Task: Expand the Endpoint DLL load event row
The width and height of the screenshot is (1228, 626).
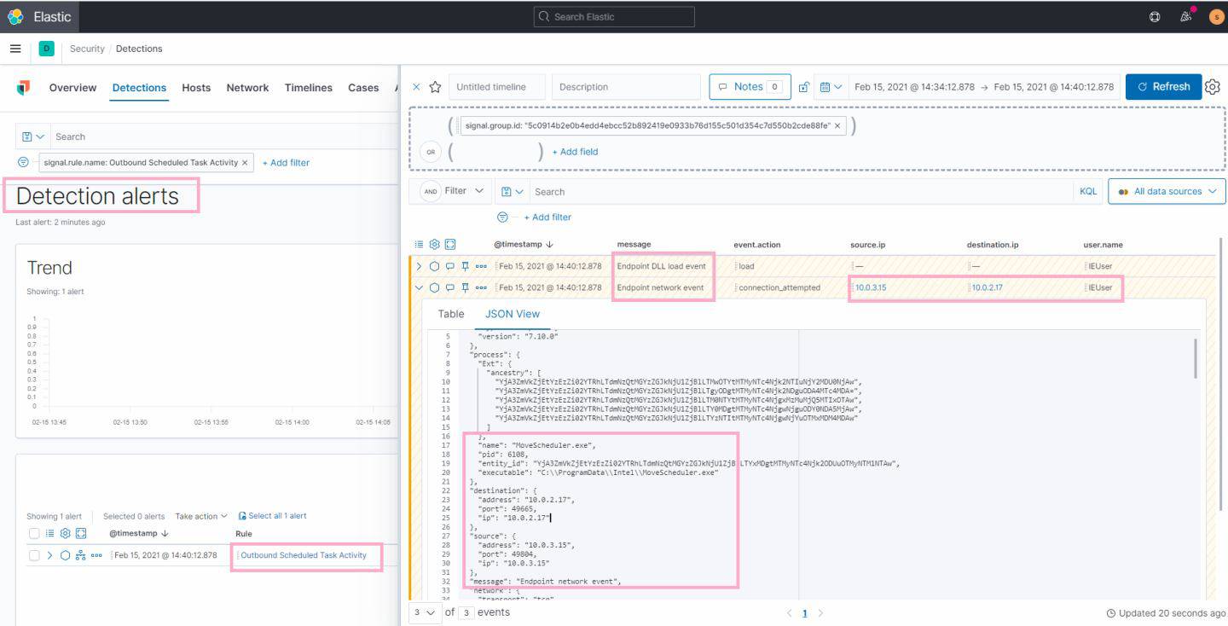Action: [x=419, y=266]
